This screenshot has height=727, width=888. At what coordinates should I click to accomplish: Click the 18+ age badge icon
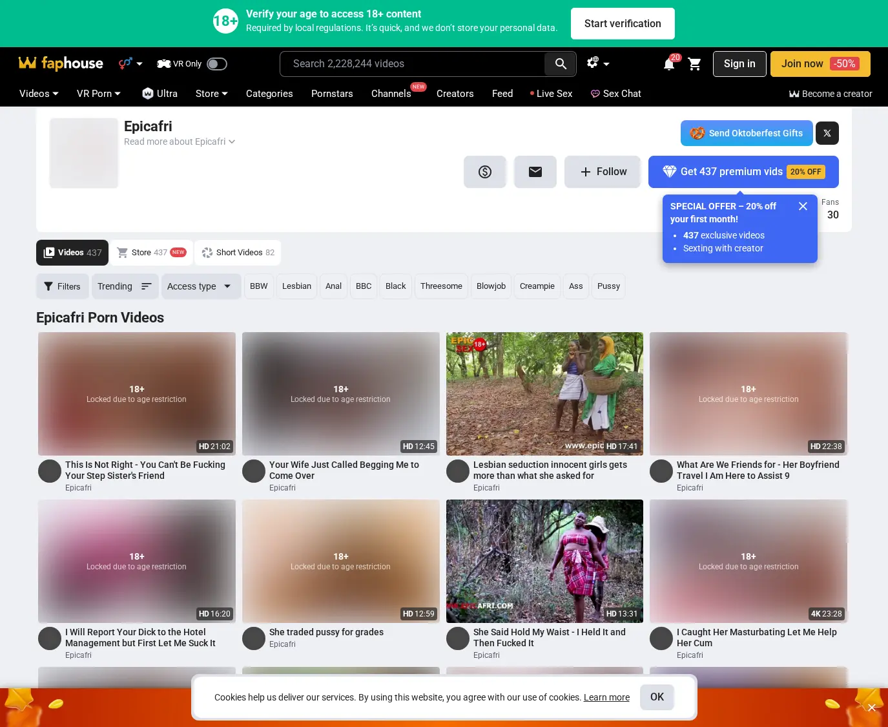point(225,22)
